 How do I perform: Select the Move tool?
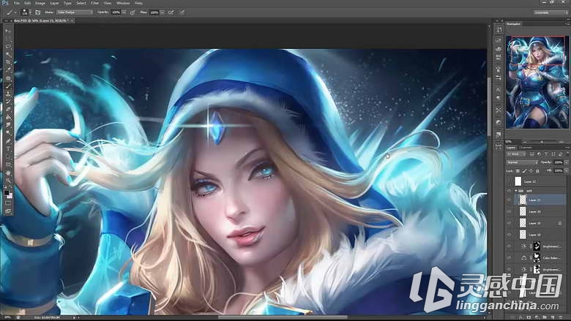pos(8,31)
